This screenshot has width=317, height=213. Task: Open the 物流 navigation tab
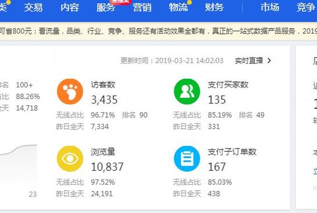178,8
